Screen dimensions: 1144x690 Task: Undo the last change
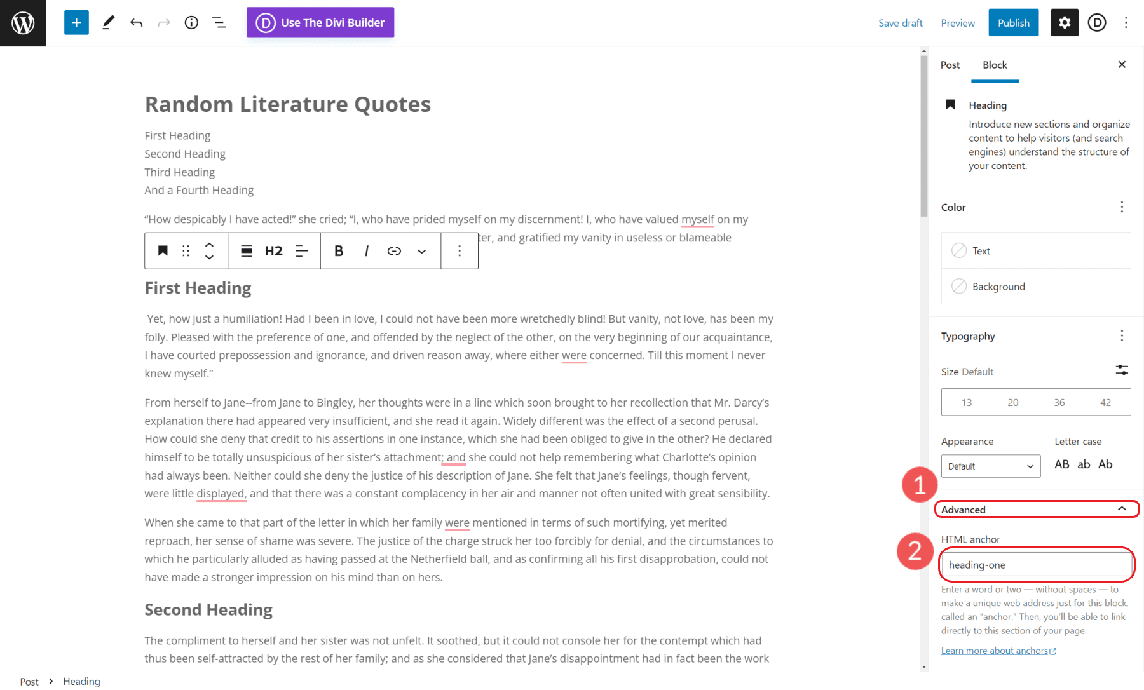136,22
